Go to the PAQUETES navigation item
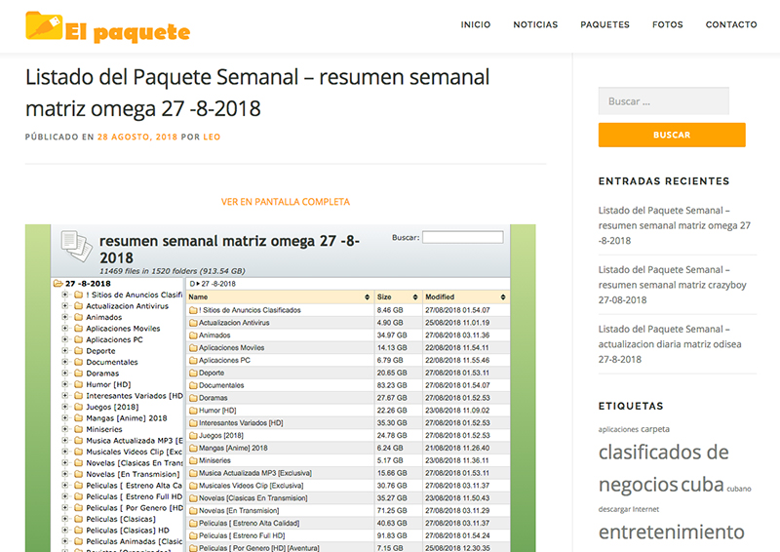Image resolution: width=780 pixels, height=552 pixels. pos(604,25)
